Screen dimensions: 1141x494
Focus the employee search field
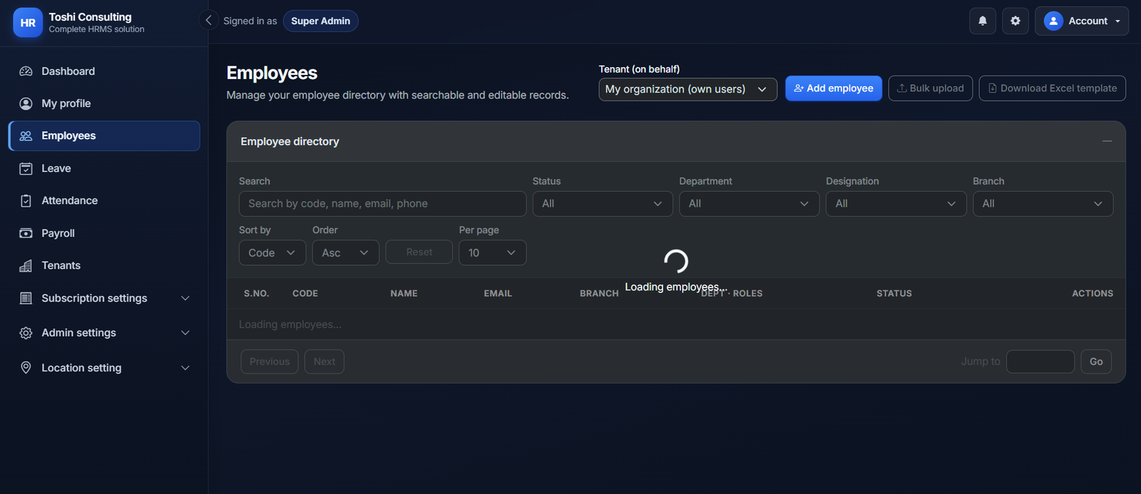pyautogui.click(x=383, y=204)
